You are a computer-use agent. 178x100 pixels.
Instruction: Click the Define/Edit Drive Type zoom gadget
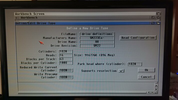coord(152,23)
